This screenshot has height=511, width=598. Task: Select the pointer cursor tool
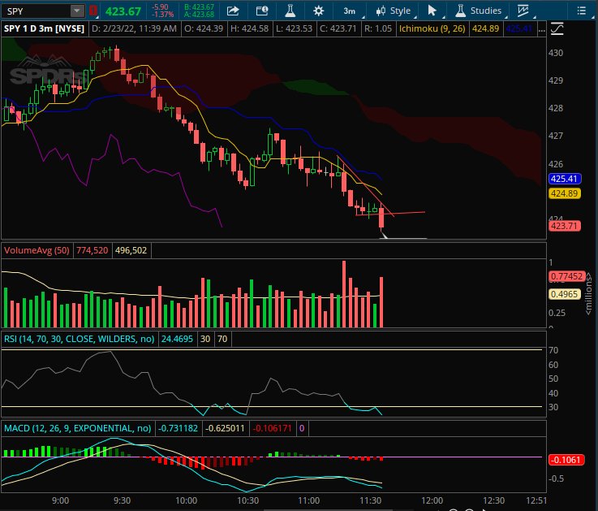pos(432,11)
